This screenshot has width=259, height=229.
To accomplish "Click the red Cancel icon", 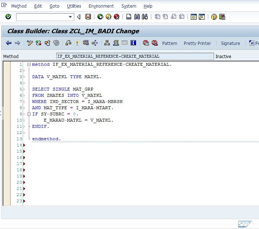I will tap(117, 17).
